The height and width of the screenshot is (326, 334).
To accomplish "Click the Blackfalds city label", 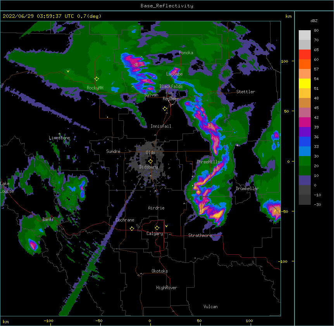I will click(171, 86).
